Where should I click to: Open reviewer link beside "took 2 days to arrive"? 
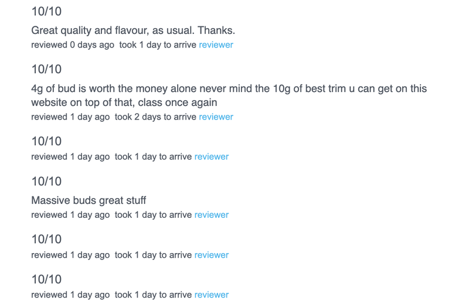216,117
